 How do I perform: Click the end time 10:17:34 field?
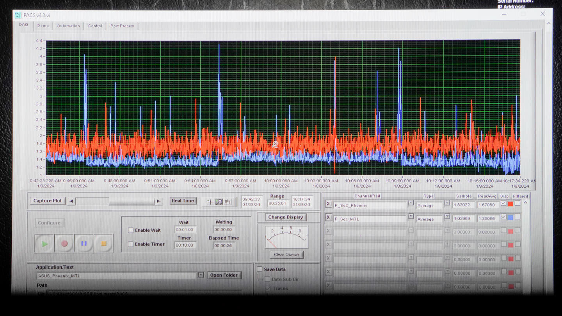click(301, 202)
